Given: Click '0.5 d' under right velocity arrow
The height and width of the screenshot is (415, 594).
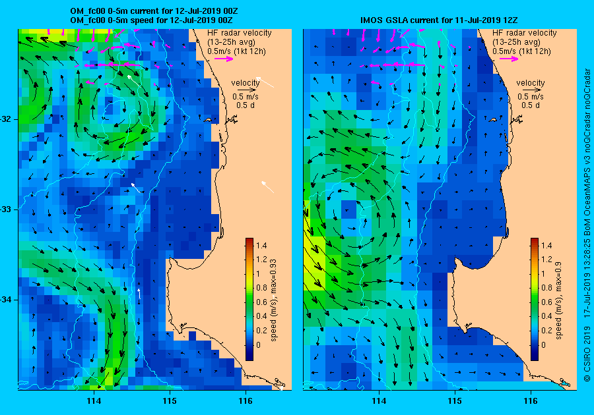Looking at the screenshot, I should [531, 105].
